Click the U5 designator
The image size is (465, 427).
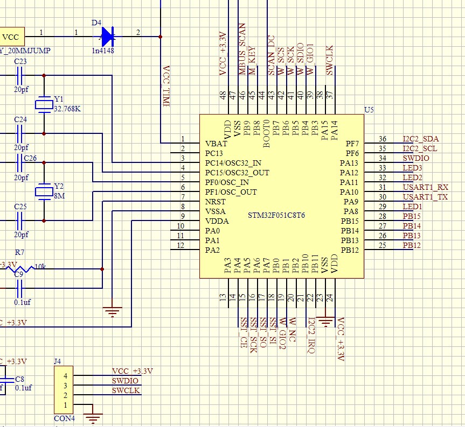point(369,110)
